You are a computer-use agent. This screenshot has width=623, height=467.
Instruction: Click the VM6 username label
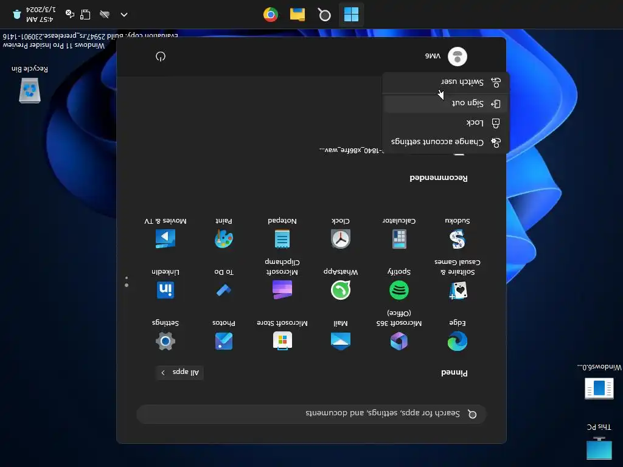433,57
